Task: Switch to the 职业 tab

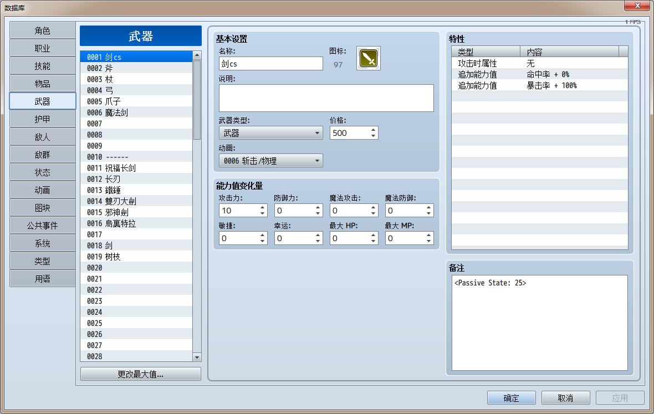Action: (x=43, y=48)
